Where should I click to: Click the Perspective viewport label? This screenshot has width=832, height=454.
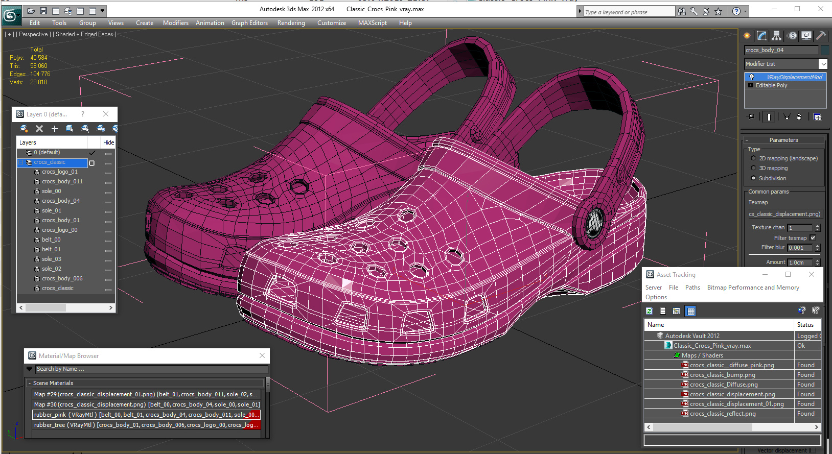(x=34, y=34)
